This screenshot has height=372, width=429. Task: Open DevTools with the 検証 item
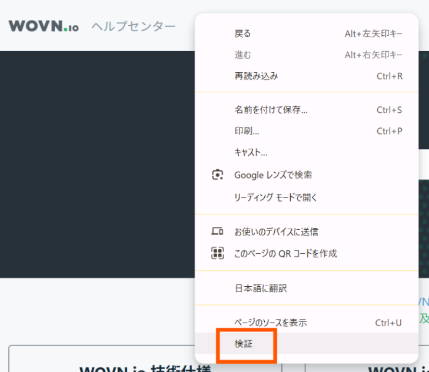pos(244,344)
